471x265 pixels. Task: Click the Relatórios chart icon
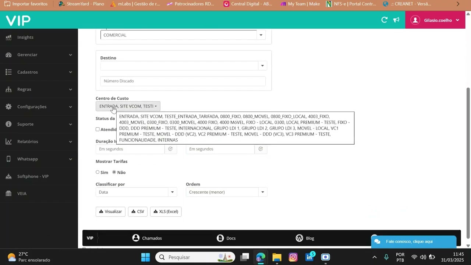coord(9,142)
